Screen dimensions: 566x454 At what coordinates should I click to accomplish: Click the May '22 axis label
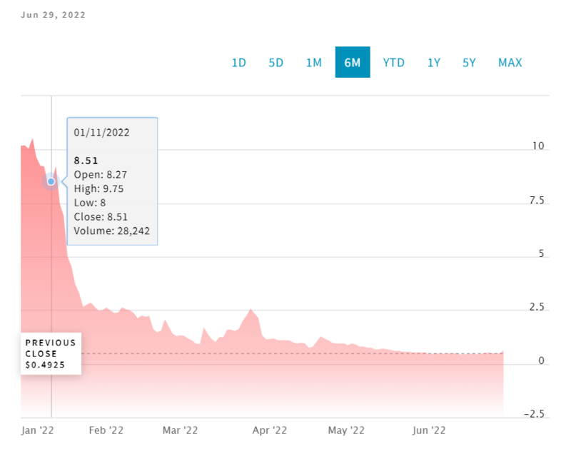point(346,430)
